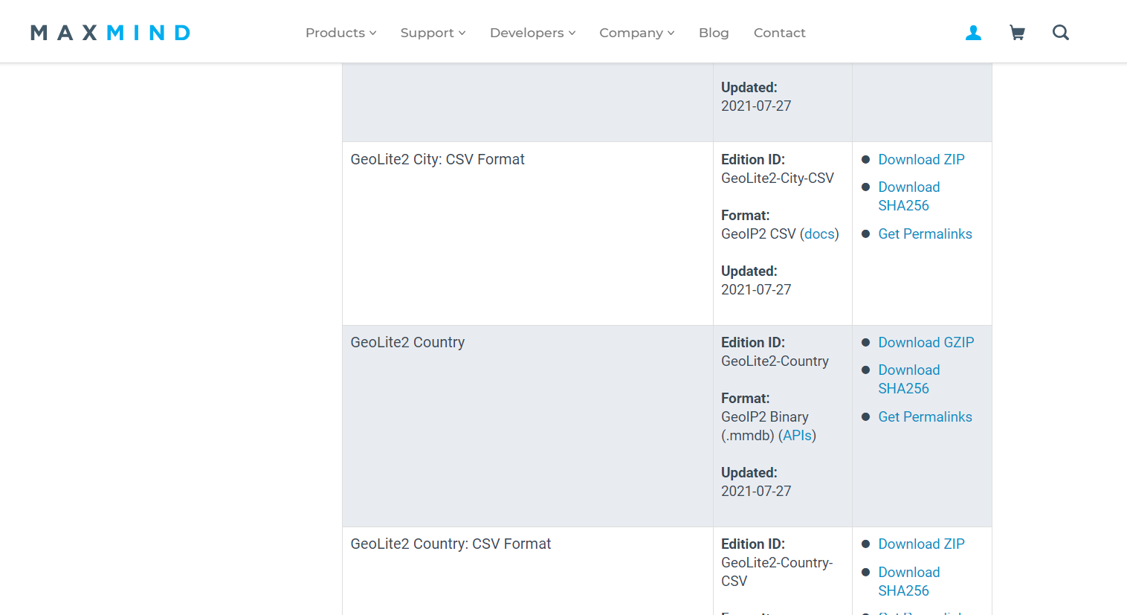Select 'GeoLite2-Country' edition ID value

click(775, 361)
